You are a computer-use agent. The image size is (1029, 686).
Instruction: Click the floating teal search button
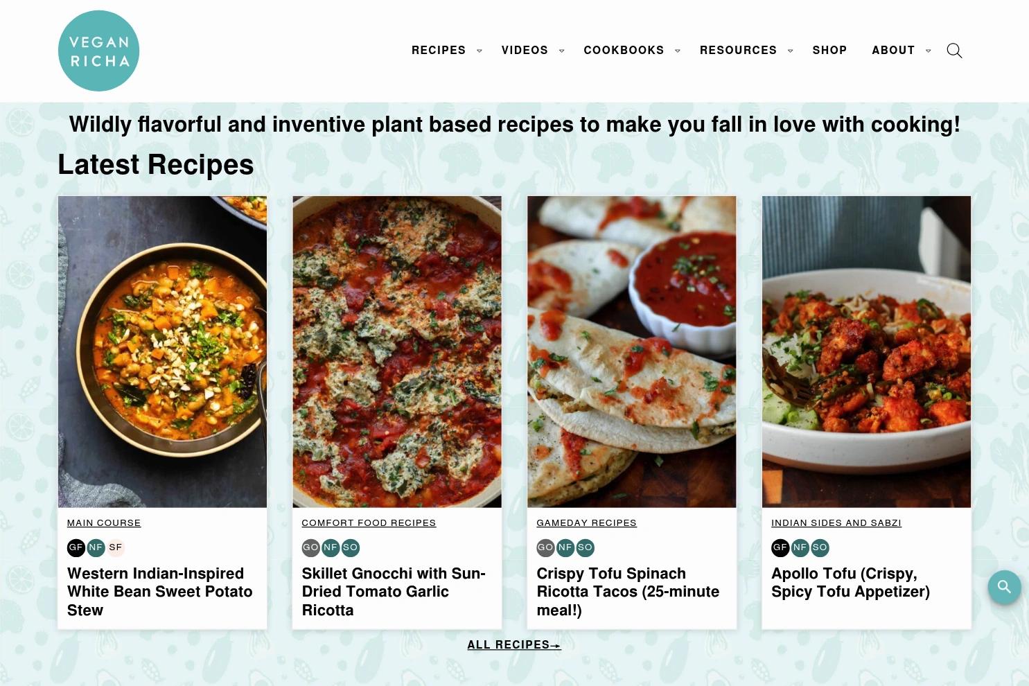click(1004, 587)
